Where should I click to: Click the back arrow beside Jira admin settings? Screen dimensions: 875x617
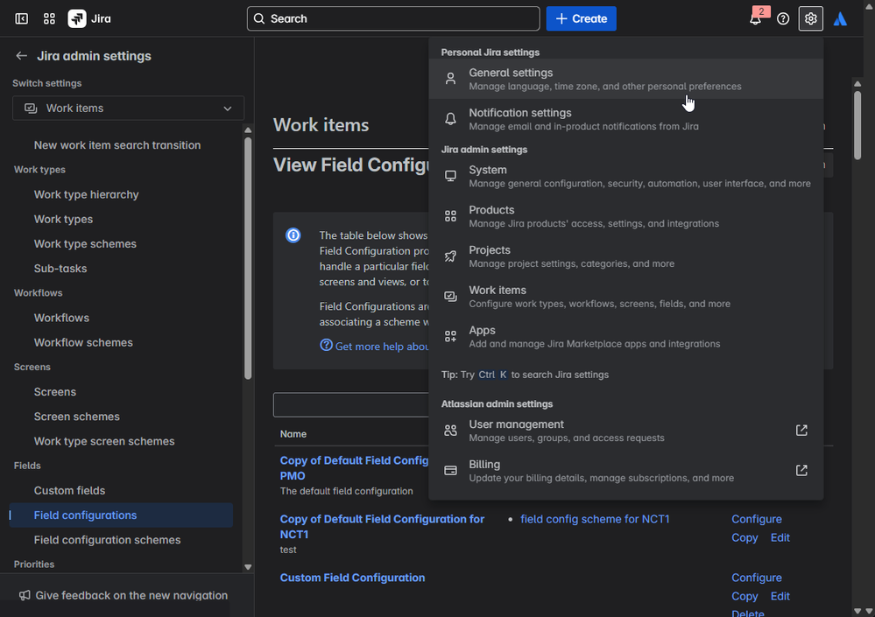coord(21,56)
